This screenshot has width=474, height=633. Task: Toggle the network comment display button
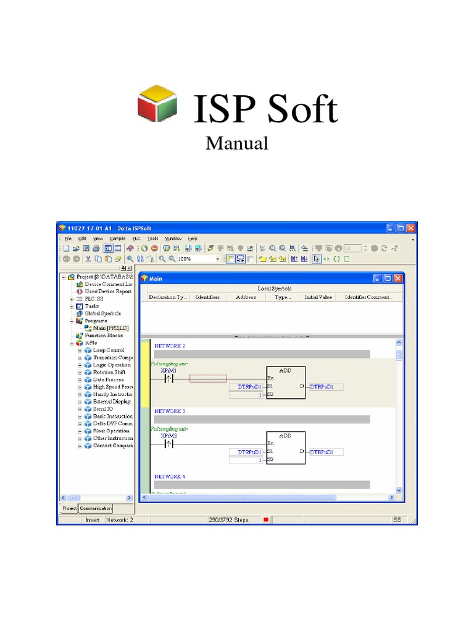pos(240,259)
